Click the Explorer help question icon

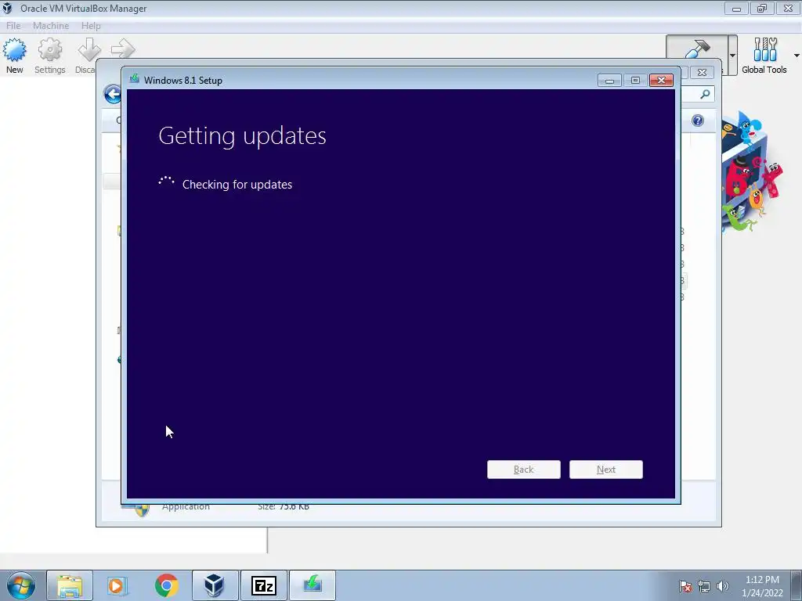pyautogui.click(x=698, y=121)
